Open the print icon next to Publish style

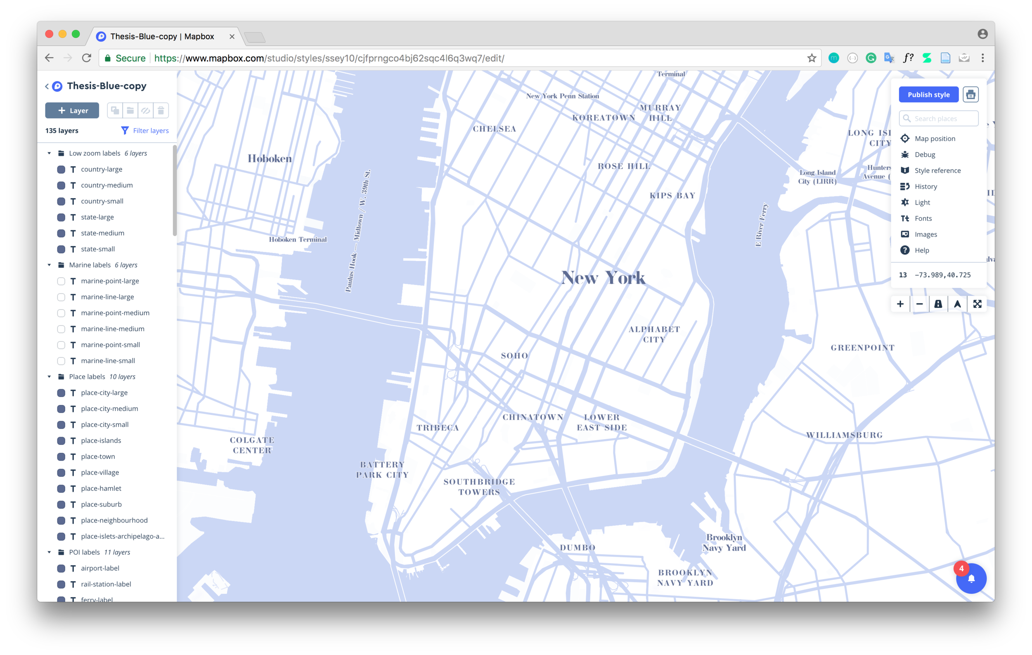click(970, 95)
